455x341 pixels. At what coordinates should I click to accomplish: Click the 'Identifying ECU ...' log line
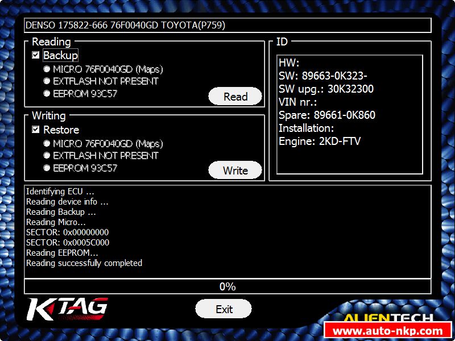click(x=60, y=192)
